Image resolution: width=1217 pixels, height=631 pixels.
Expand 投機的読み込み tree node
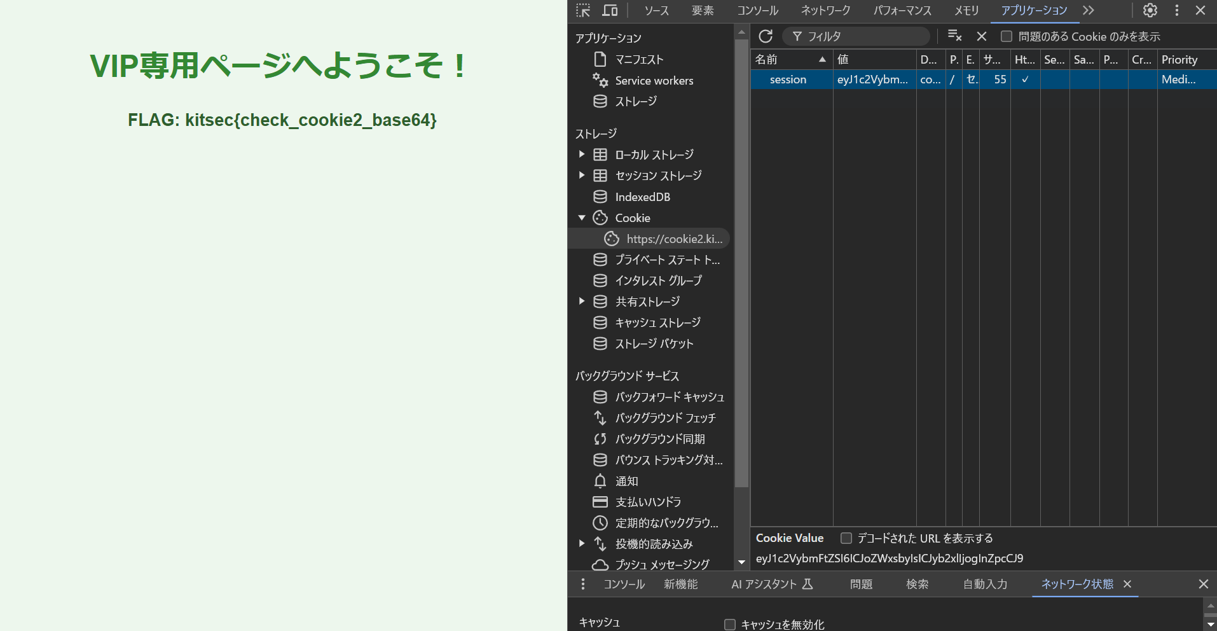(x=582, y=544)
